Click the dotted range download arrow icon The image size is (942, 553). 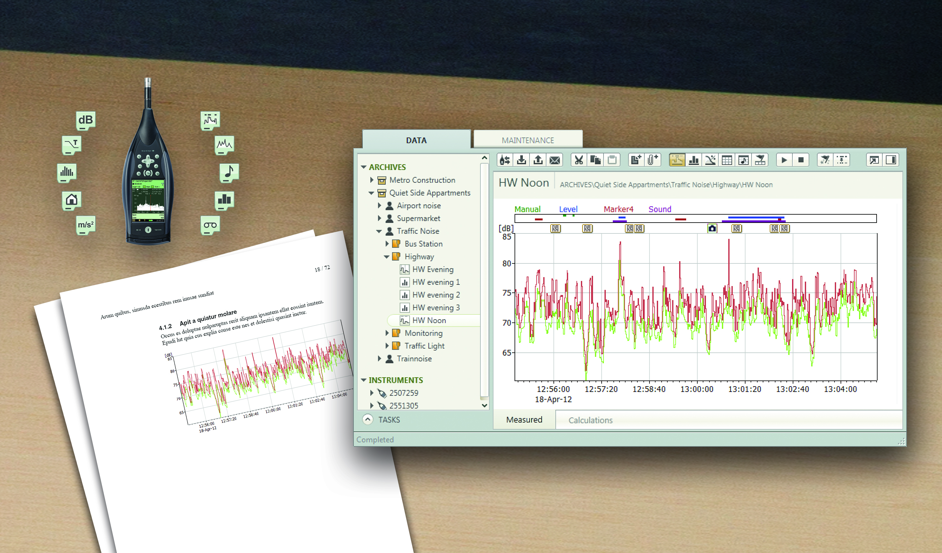pos(842,160)
